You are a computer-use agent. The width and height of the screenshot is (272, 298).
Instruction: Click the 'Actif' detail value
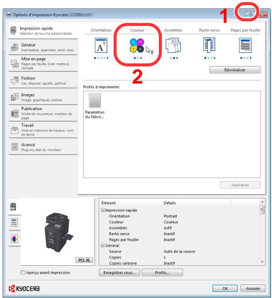(168, 228)
